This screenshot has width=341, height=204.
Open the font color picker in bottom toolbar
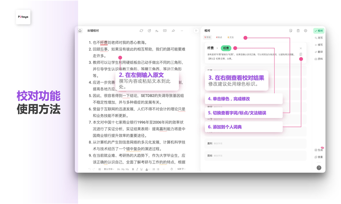147,169
